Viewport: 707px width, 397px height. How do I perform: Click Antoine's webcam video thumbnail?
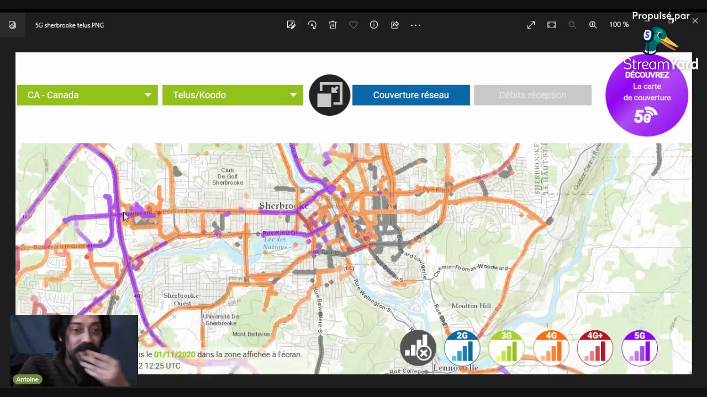(x=74, y=351)
